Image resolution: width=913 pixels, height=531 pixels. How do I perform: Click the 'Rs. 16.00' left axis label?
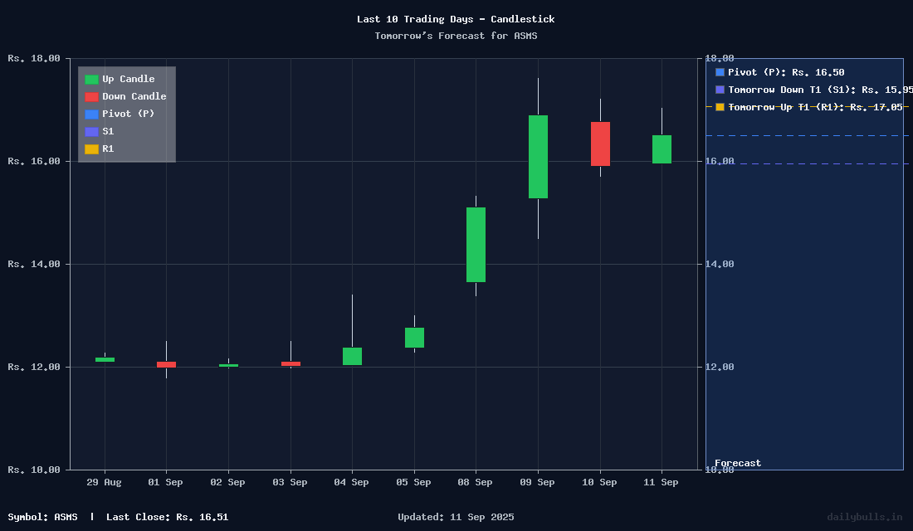(34, 161)
